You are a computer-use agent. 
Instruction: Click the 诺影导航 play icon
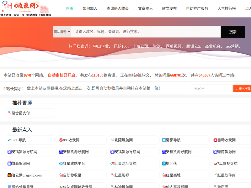pos(164,140)
